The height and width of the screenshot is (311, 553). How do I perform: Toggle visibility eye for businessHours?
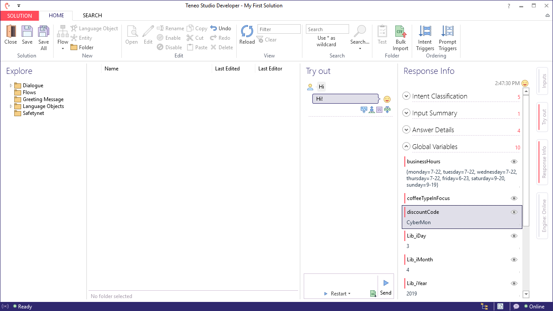(x=514, y=162)
